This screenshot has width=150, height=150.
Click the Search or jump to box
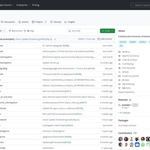[140, 5]
